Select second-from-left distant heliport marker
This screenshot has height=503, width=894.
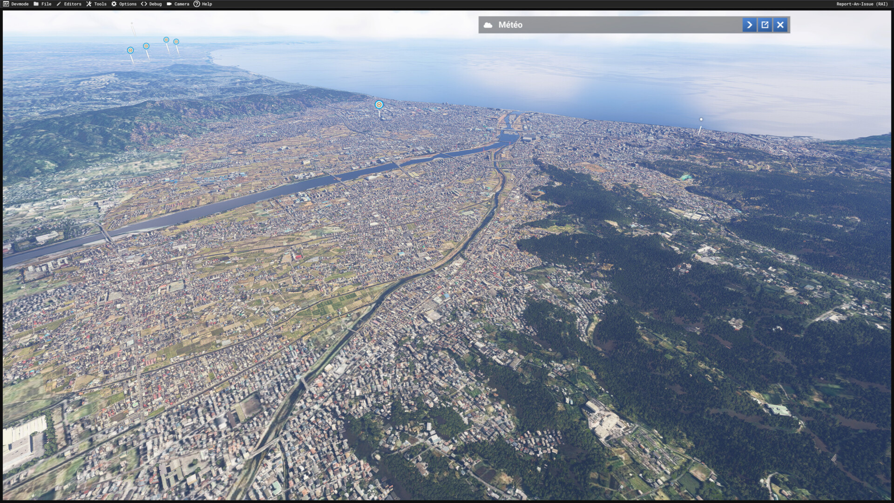tap(146, 46)
